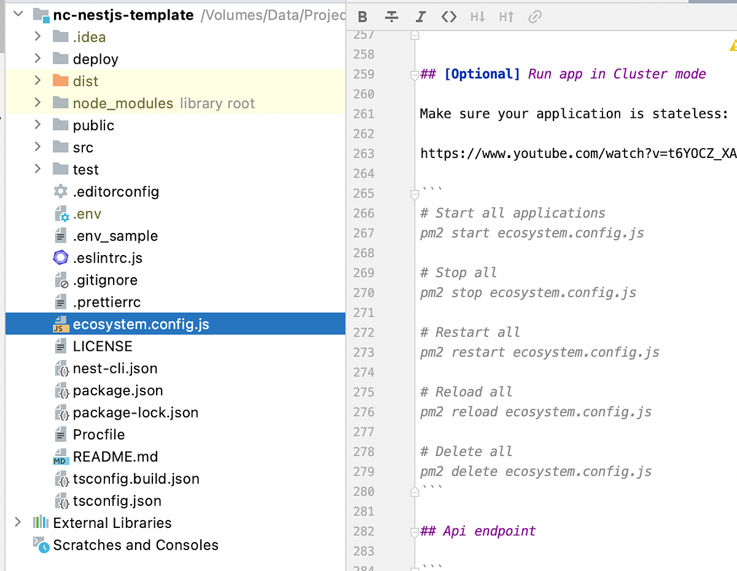Image resolution: width=737 pixels, height=571 pixels.
Task: Click line number 270 in the gutter
Action: [363, 293]
